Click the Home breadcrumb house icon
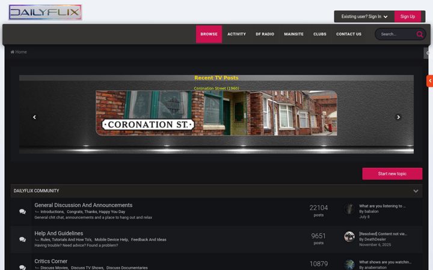Image resolution: width=433 pixels, height=270 pixels. click(12, 52)
